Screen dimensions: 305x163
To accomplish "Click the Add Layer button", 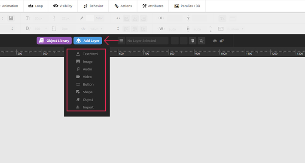I will point(88,40).
